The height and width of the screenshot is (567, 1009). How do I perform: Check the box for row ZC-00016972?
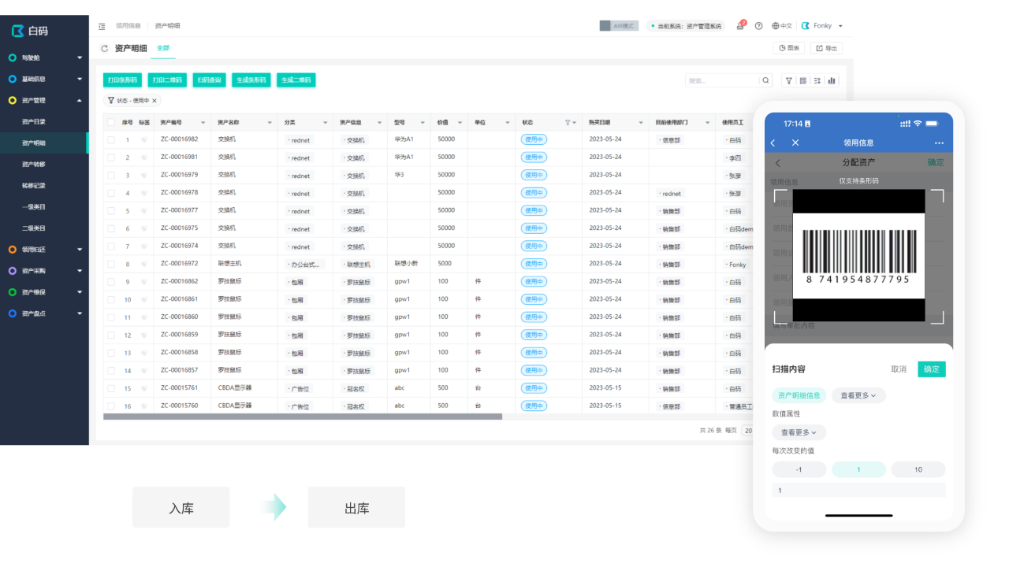(111, 264)
